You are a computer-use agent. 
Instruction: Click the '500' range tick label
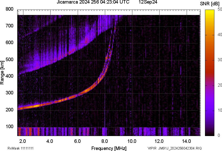pyautogui.click(x=9, y=59)
